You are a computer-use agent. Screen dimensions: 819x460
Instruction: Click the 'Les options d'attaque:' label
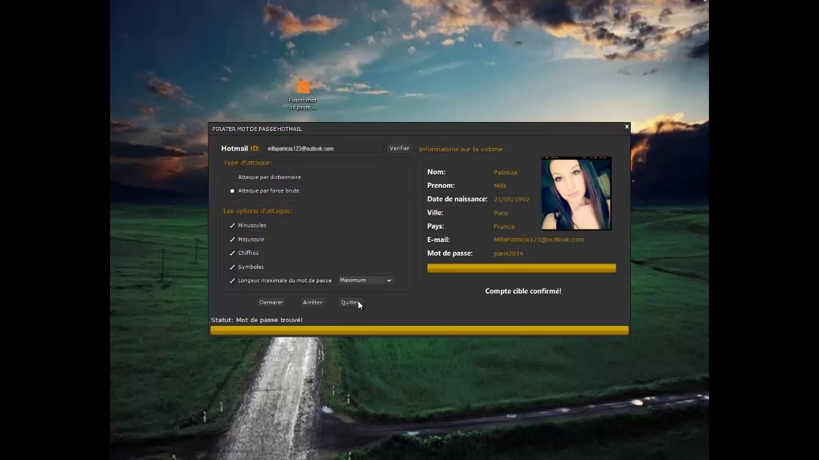pos(258,211)
